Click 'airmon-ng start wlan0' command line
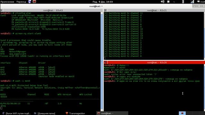This screenshot has height=115, width=205. point(28,34)
